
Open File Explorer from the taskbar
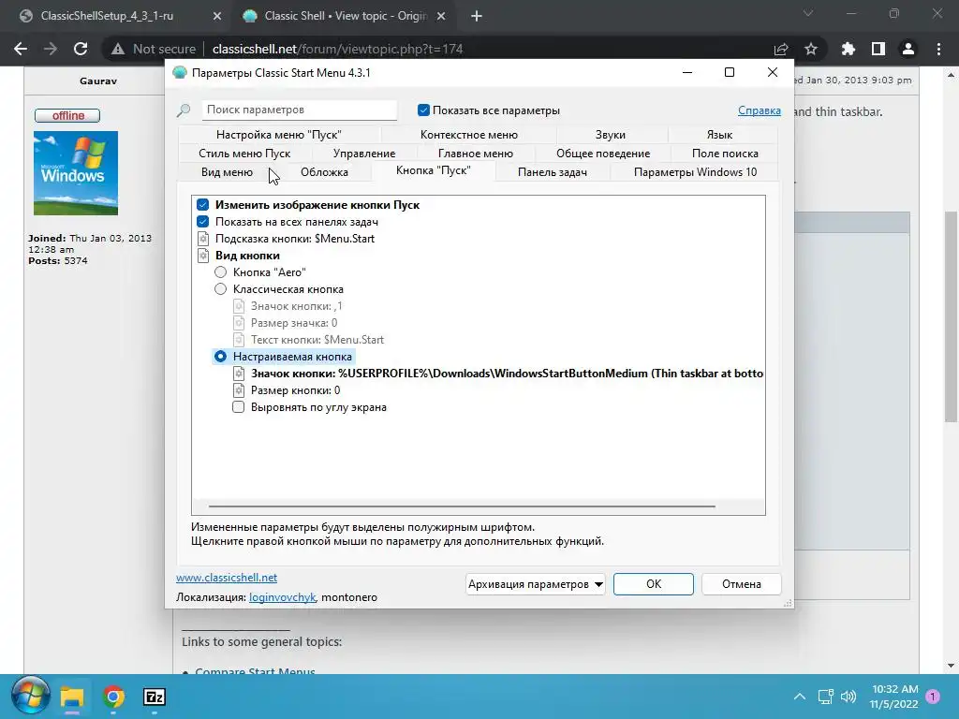71,697
